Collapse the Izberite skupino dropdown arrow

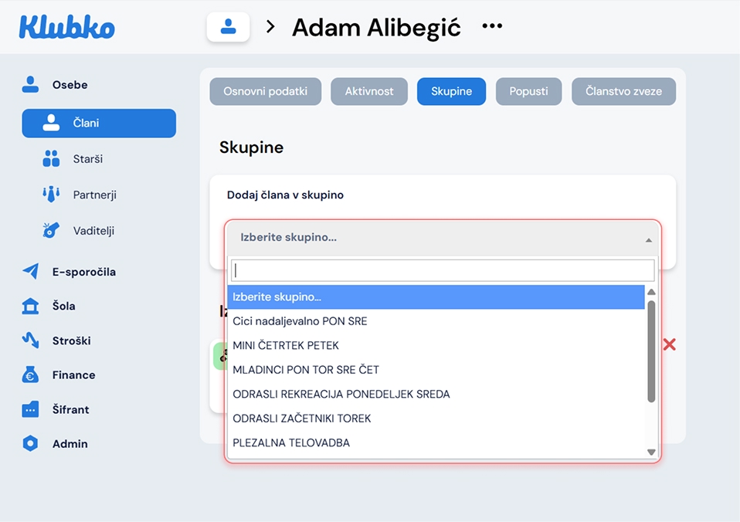pyautogui.click(x=648, y=240)
